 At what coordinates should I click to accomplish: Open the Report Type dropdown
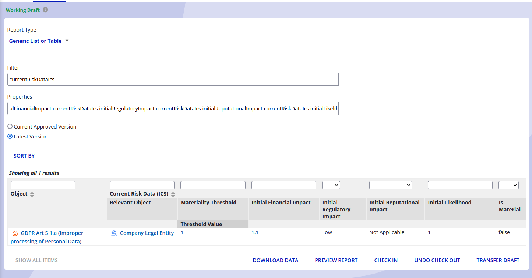click(x=39, y=41)
